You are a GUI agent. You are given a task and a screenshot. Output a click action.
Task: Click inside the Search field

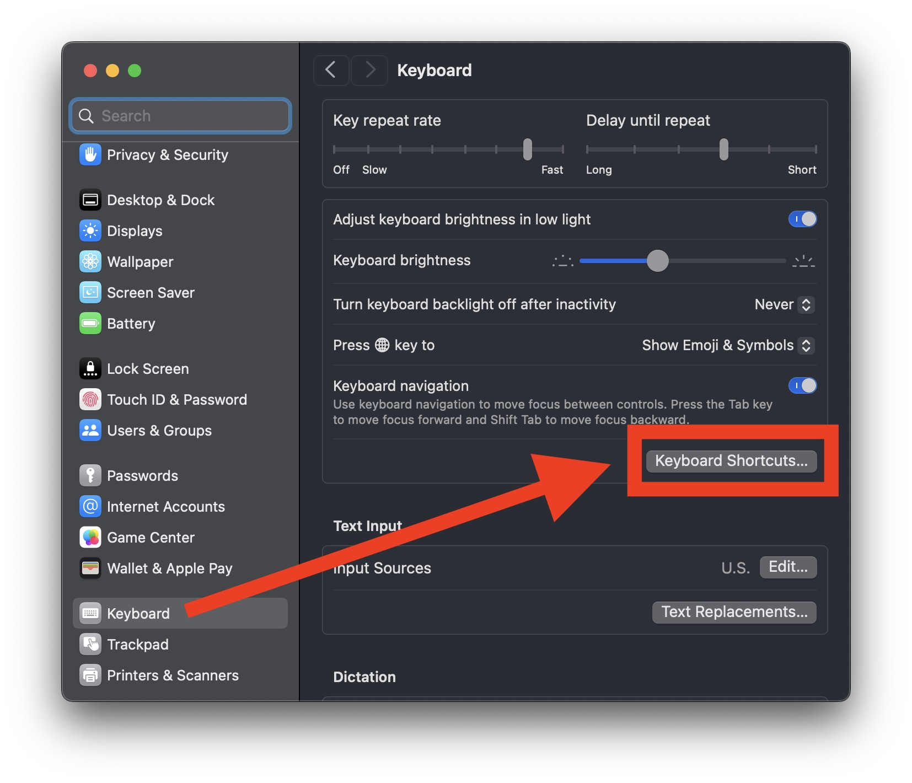[x=180, y=116]
